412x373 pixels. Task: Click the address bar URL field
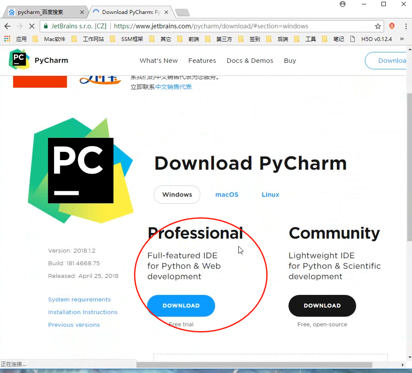(x=211, y=26)
